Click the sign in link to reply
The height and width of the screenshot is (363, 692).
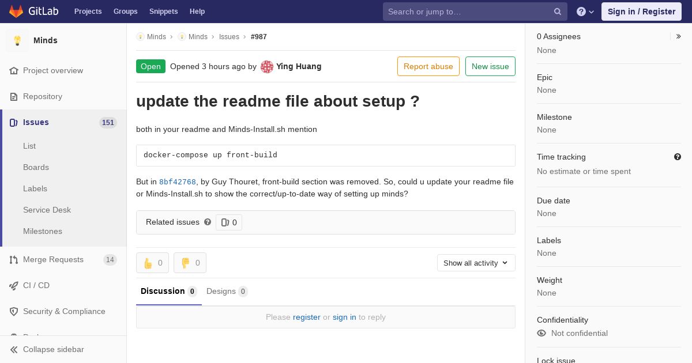pyautogui.click(x=344, y=317)
